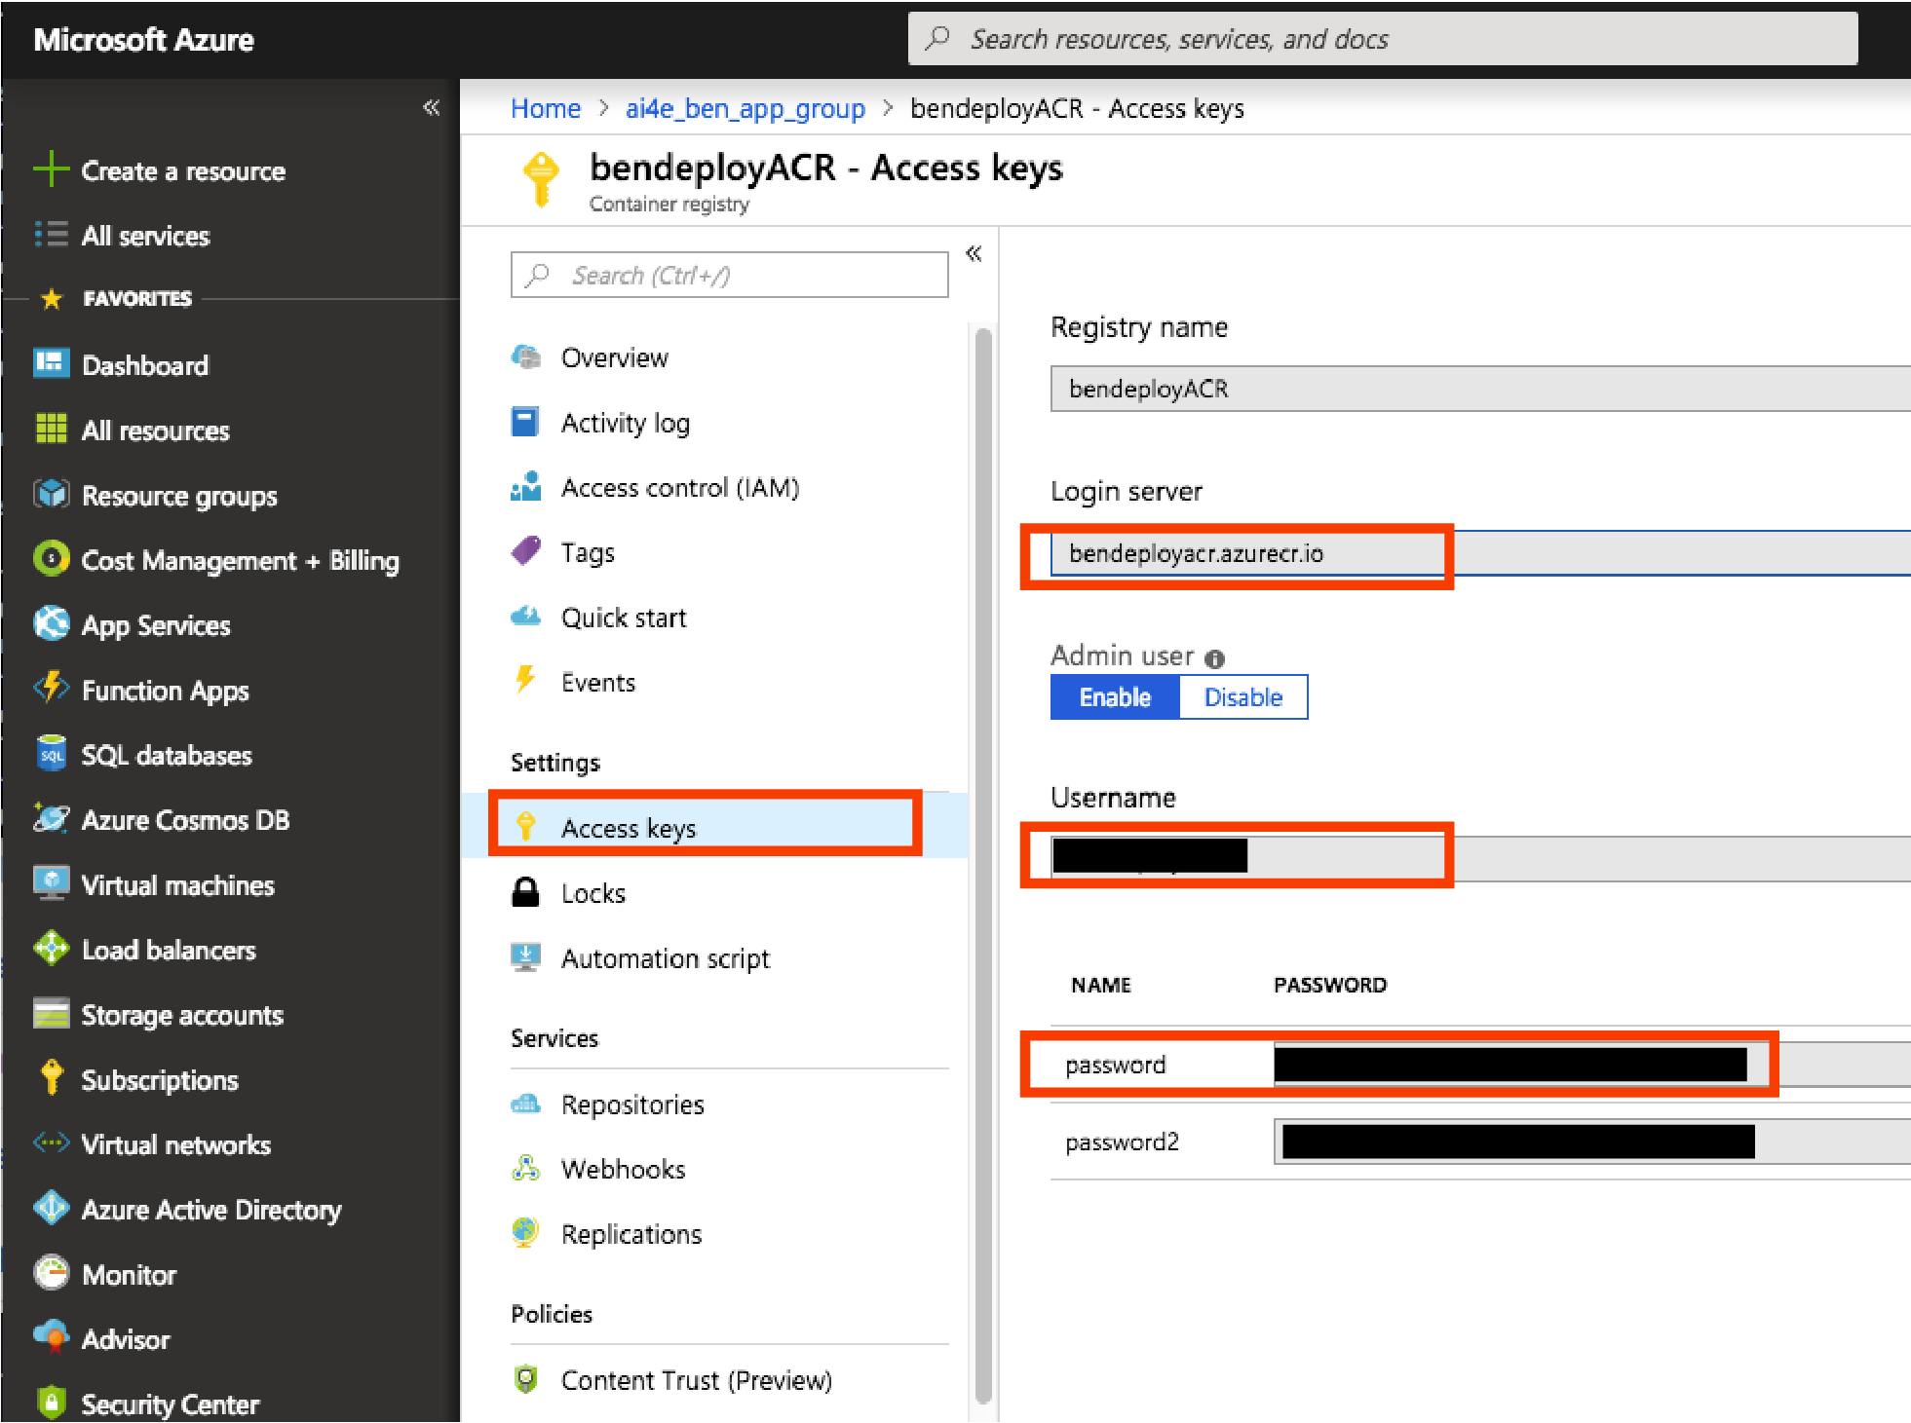Open All services list icon

[x=51, y=235]
